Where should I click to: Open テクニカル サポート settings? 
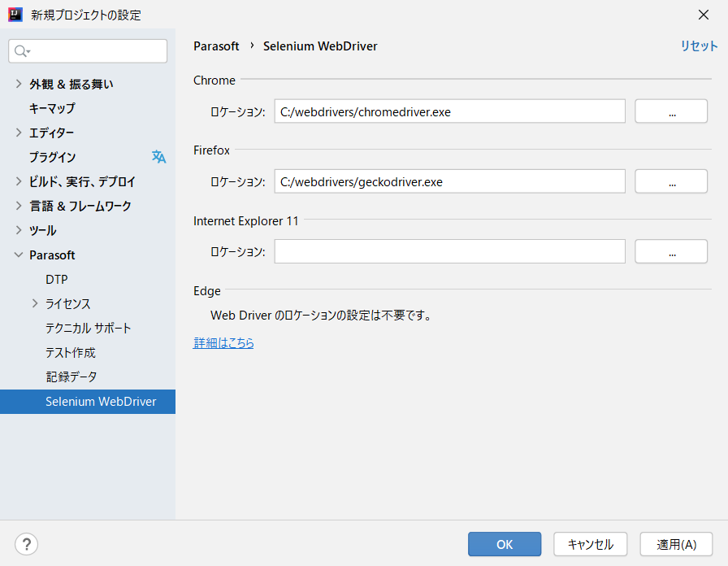(x=88, y=328)
